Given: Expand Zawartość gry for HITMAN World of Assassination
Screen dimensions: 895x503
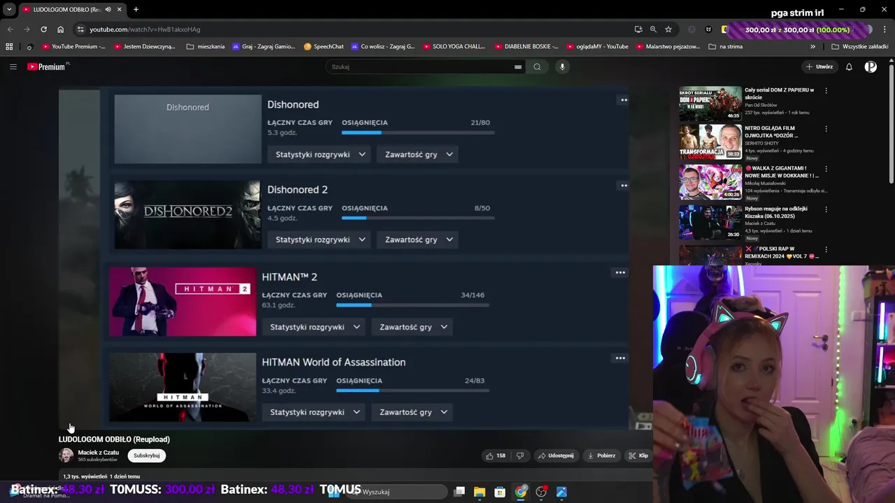Looking at the screenshot, I should click(413, 412).
